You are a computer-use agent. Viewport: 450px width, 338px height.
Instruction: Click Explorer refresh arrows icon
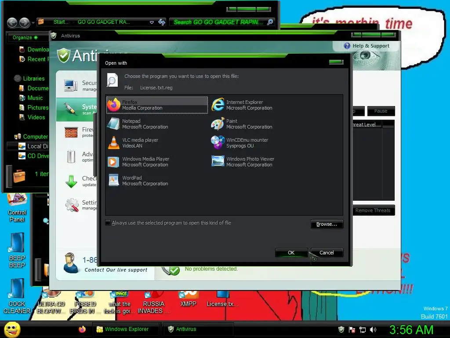pos(162,22)
